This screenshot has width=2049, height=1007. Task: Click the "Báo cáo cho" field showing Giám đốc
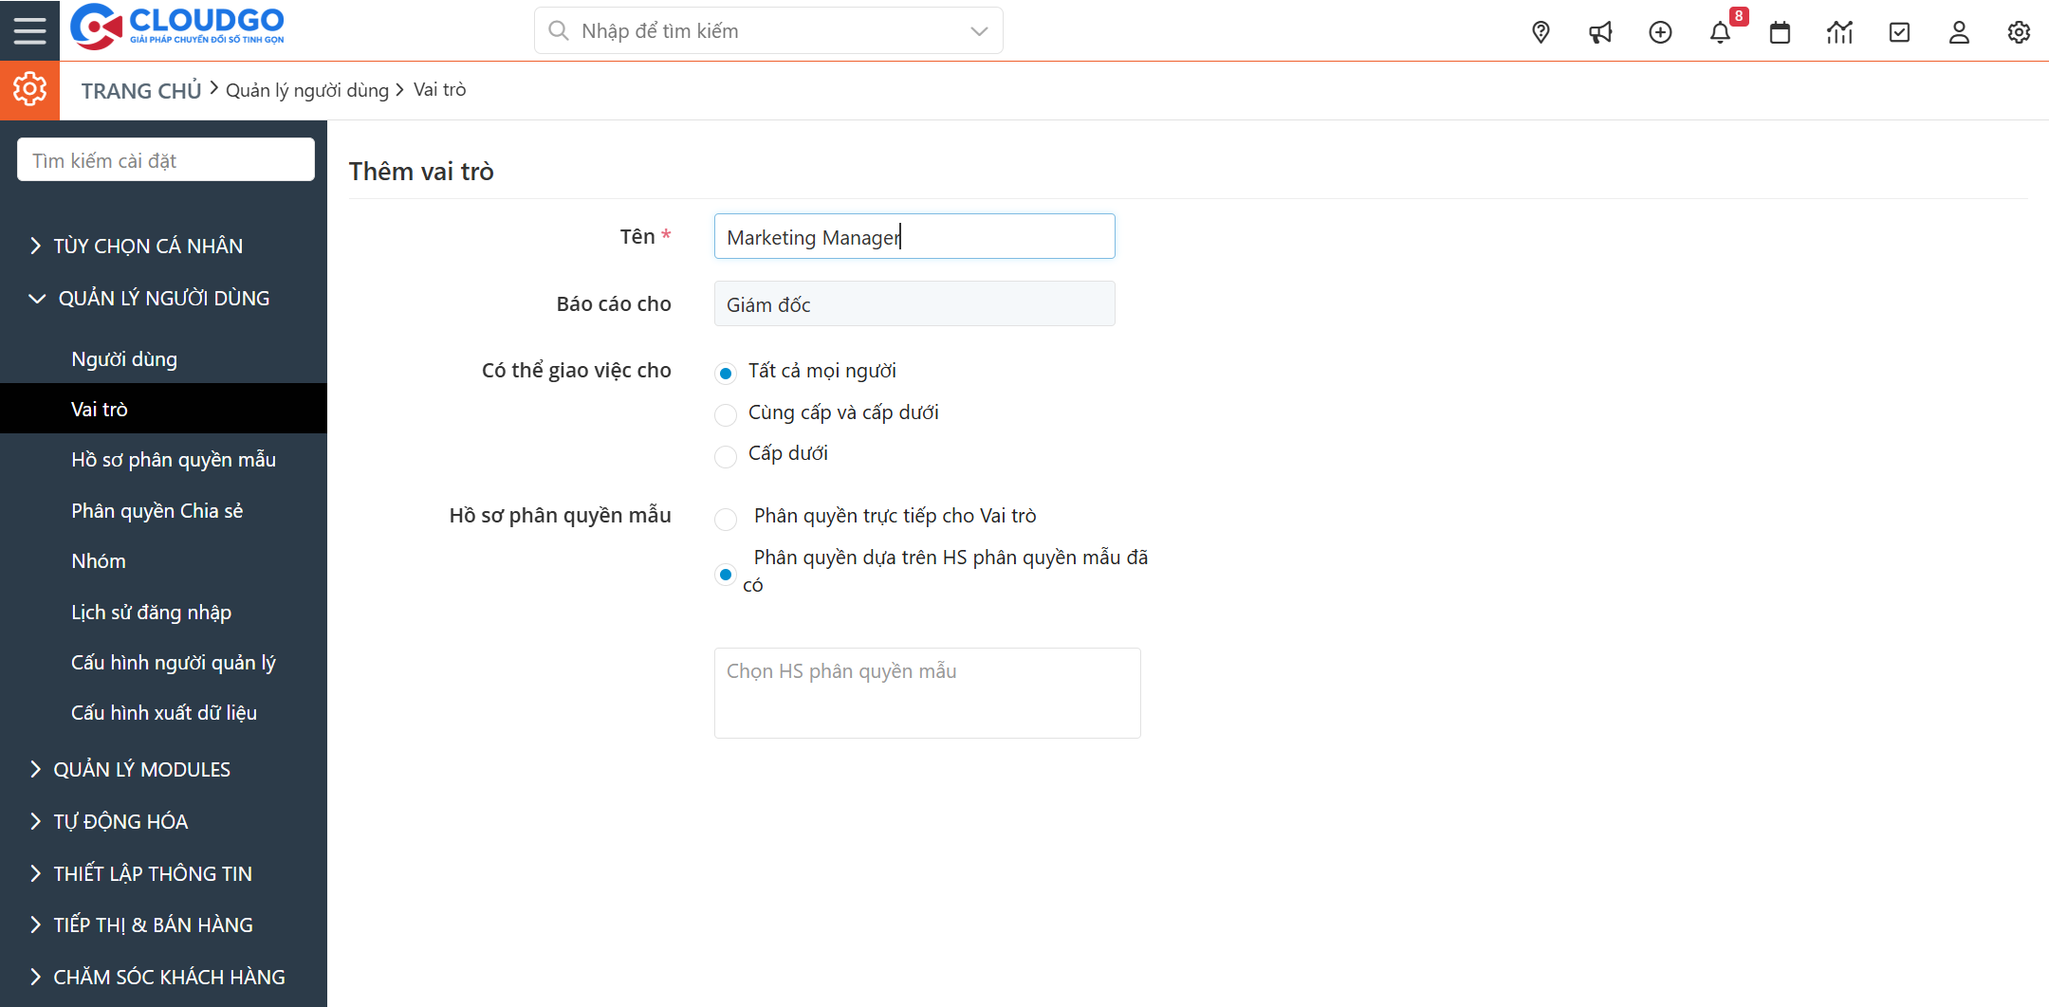[914, 303]
